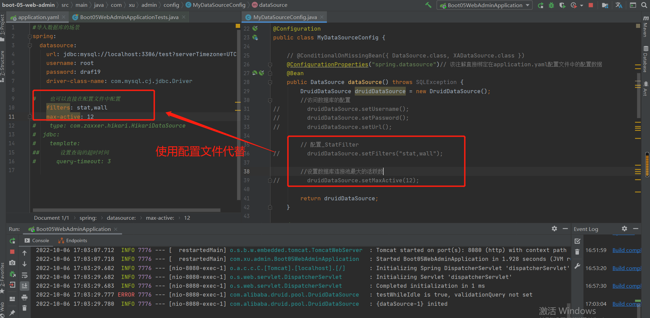The image size is (650, 318).
Task: Open the Endpoints tab in Run panel
Action: pos(73,240)
